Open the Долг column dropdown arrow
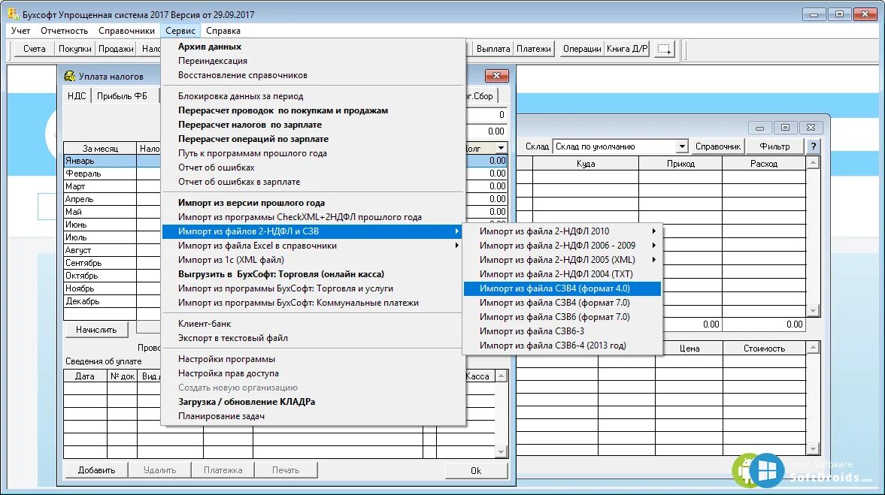Viewport: 885px width, 495px height. (501, 148)
